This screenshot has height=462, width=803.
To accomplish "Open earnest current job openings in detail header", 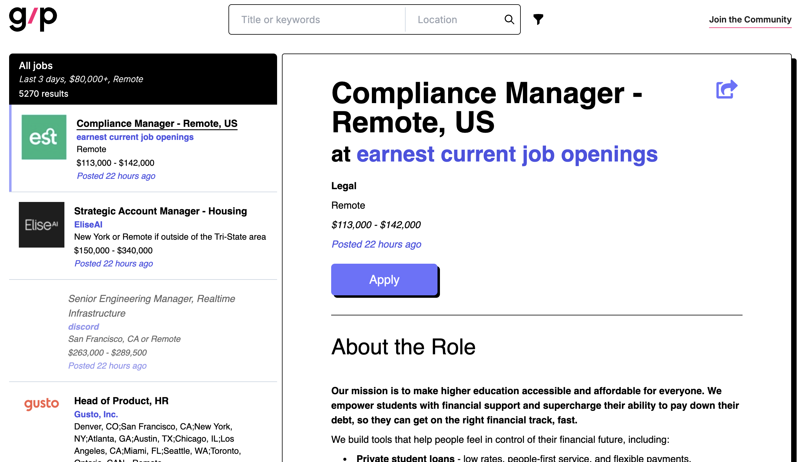I will 507,155.
